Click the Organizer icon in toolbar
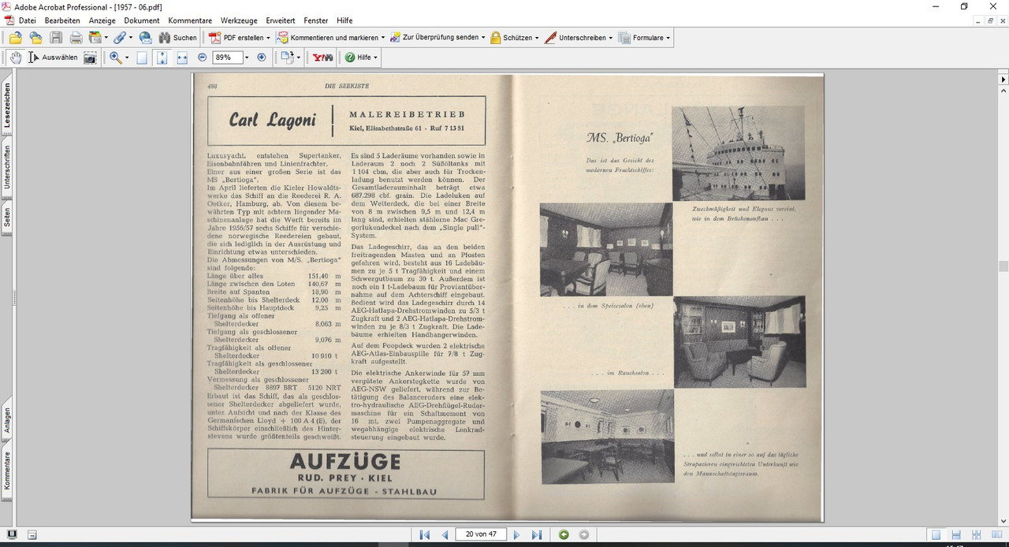The image size is (1009, 547). [x=95, y=37]
